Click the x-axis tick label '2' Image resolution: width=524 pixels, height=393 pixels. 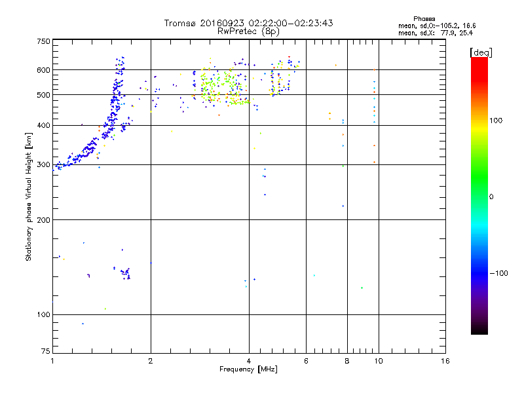151,361
